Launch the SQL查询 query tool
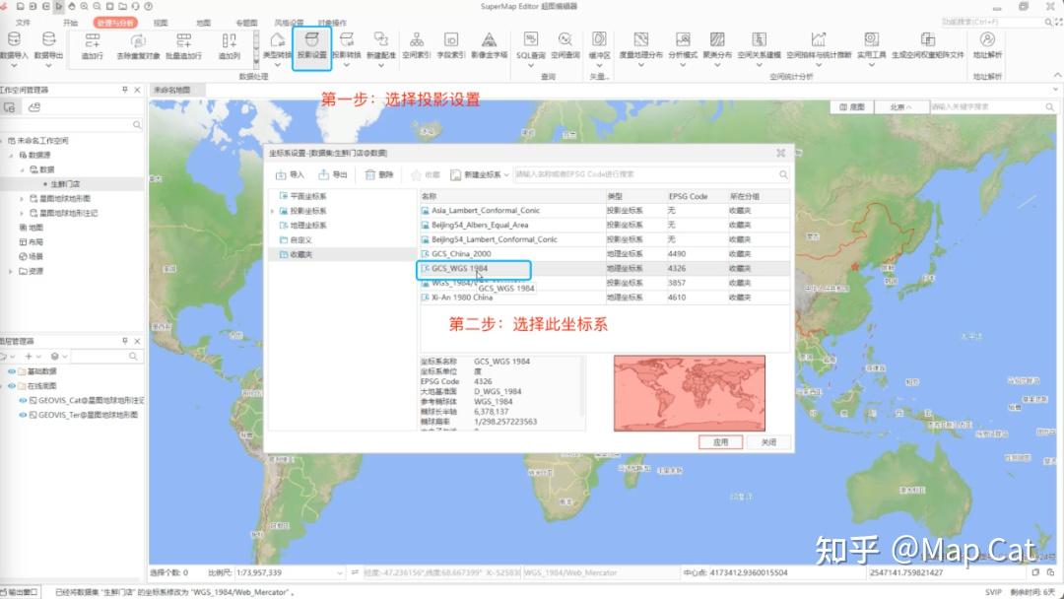 pyautogui.click(x=529, y=44)
